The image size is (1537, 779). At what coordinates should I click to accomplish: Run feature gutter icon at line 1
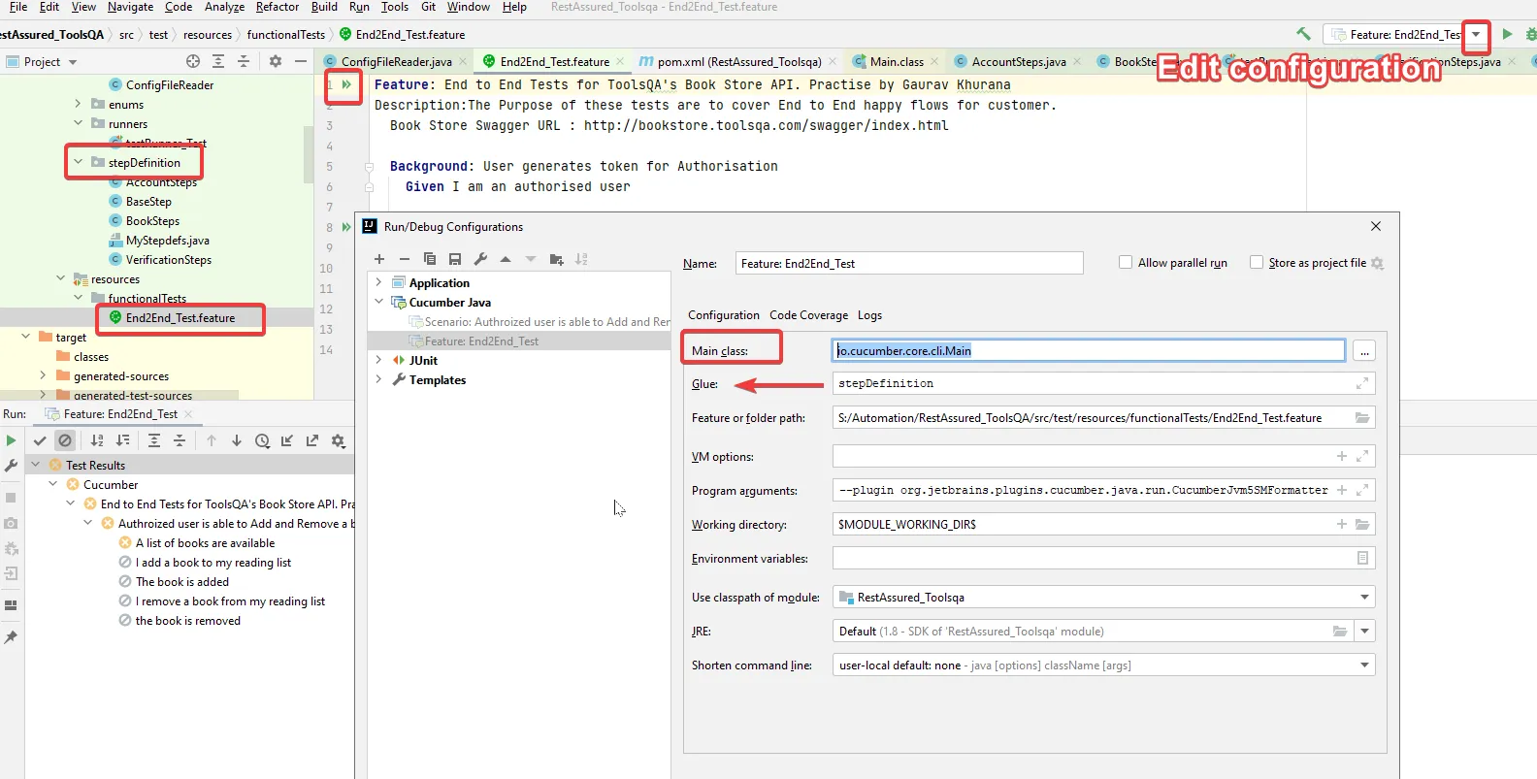(x=345, y=84)
